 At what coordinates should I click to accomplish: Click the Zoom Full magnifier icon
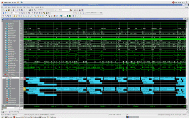tap(8, 16)
